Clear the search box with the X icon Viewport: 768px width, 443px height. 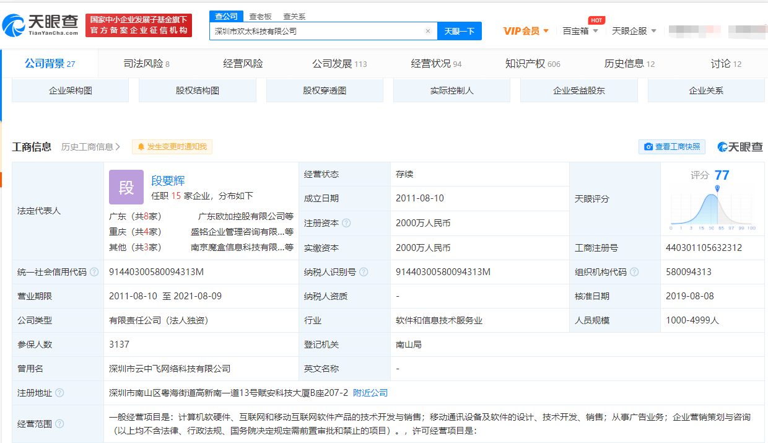427,31
